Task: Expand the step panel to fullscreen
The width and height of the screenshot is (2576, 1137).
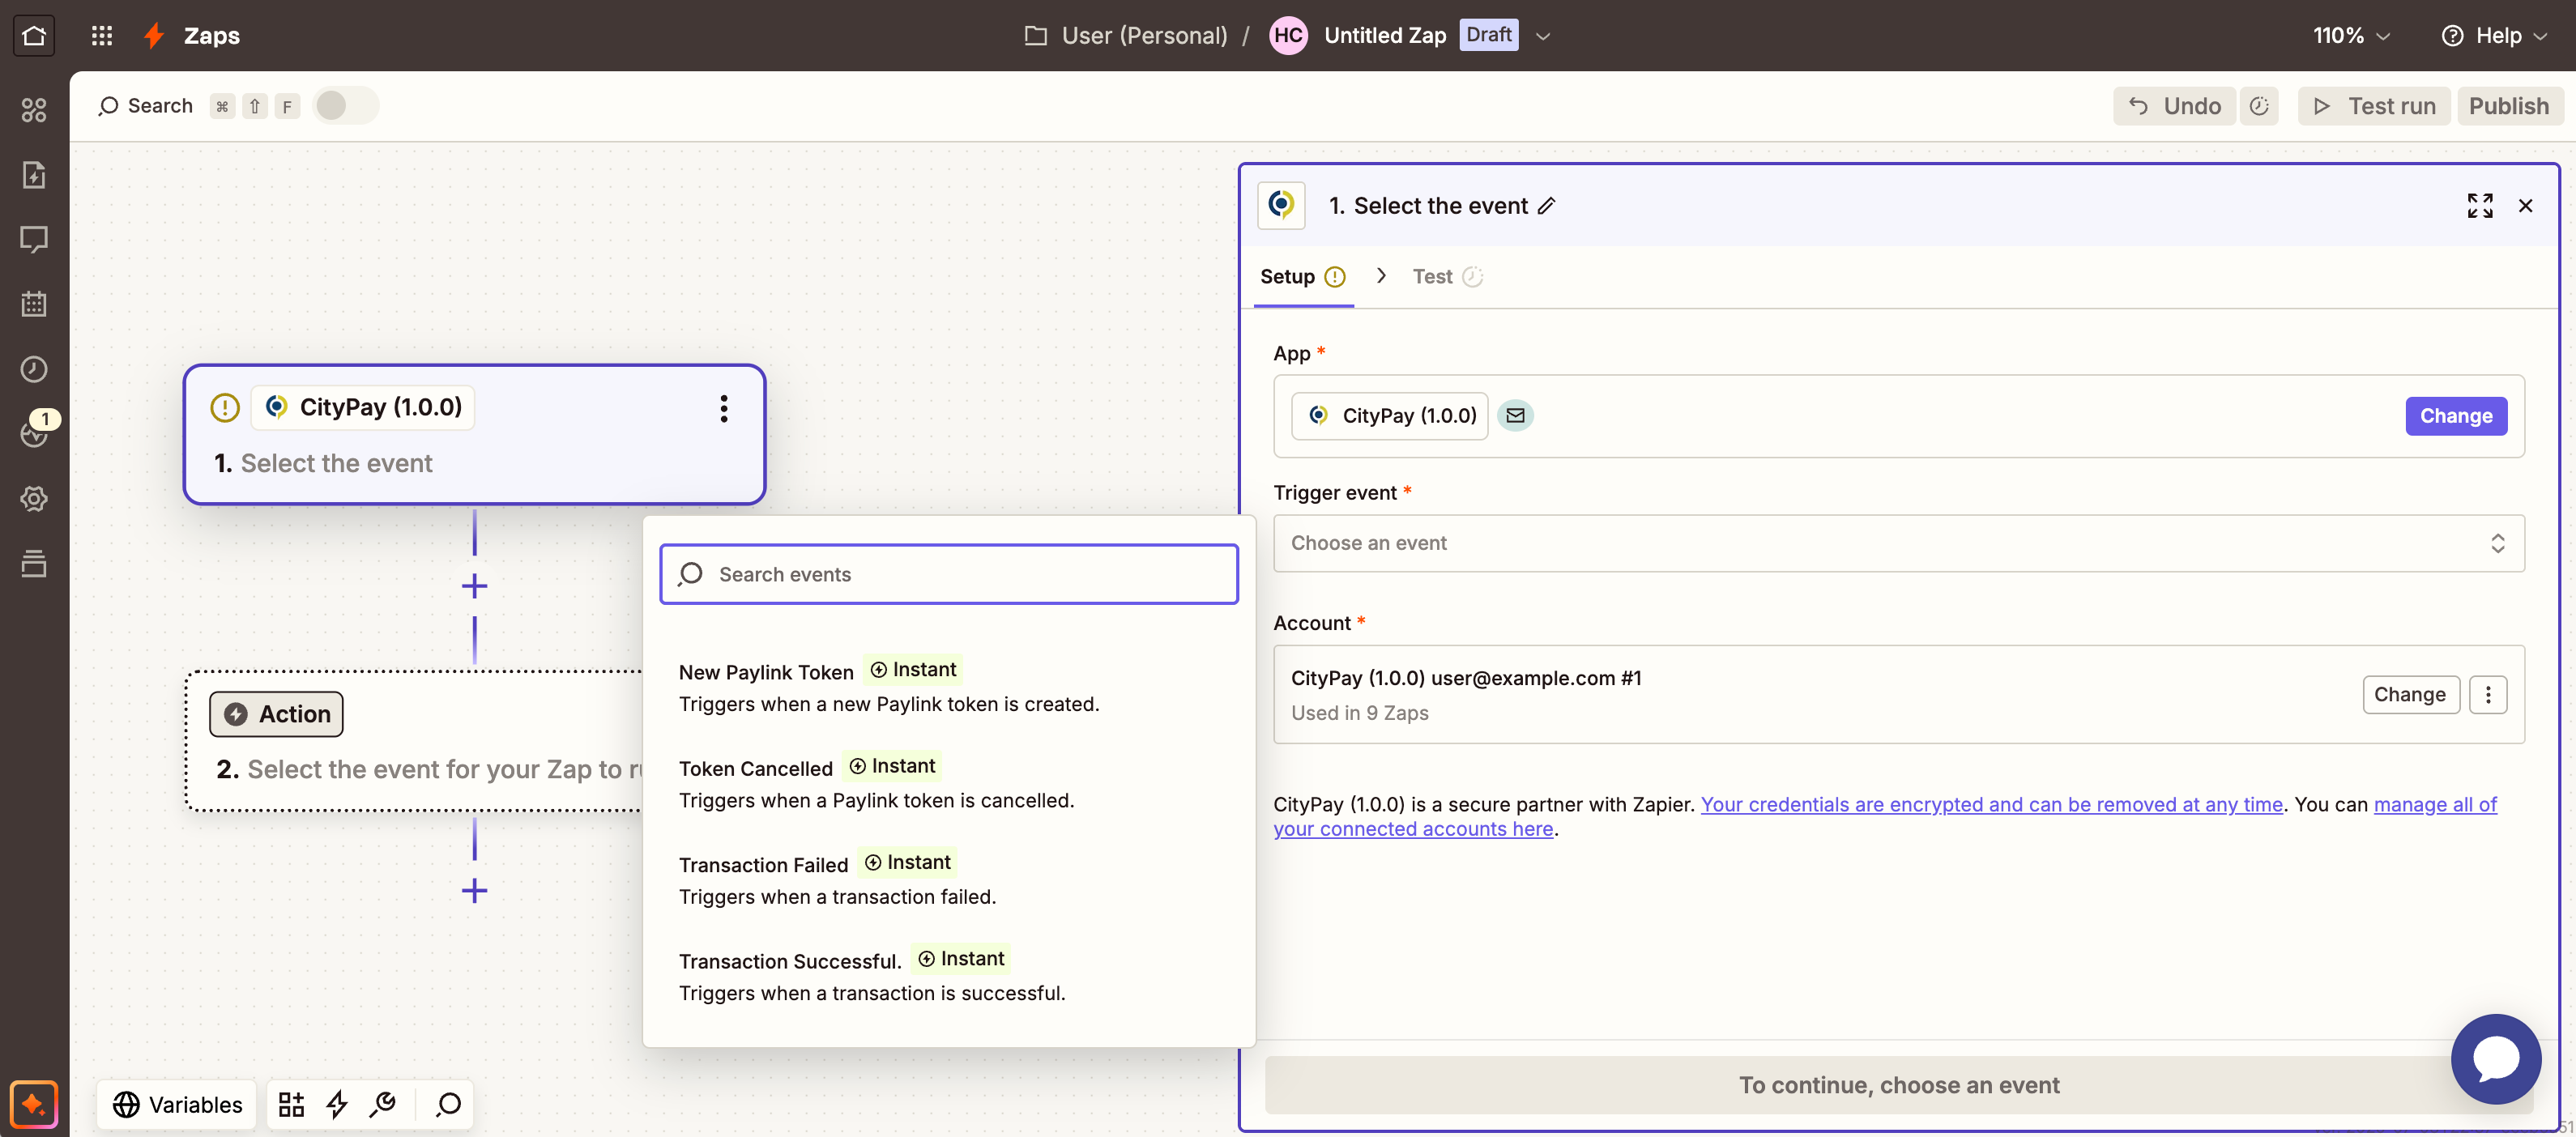Action: tap(2479, 206)
